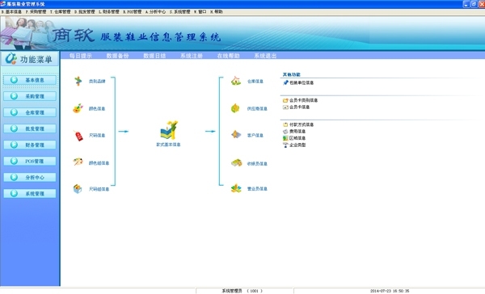The height and width of the screenshot is (294, 485).
Task: Open the T.仓库管理 menu
Action: pos(61,12)
